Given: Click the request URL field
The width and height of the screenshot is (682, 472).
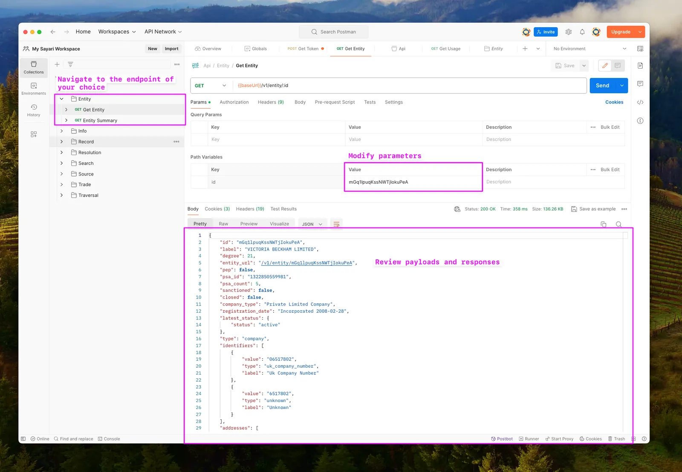Looking at the screenshot, I should [x=410, y=86].
